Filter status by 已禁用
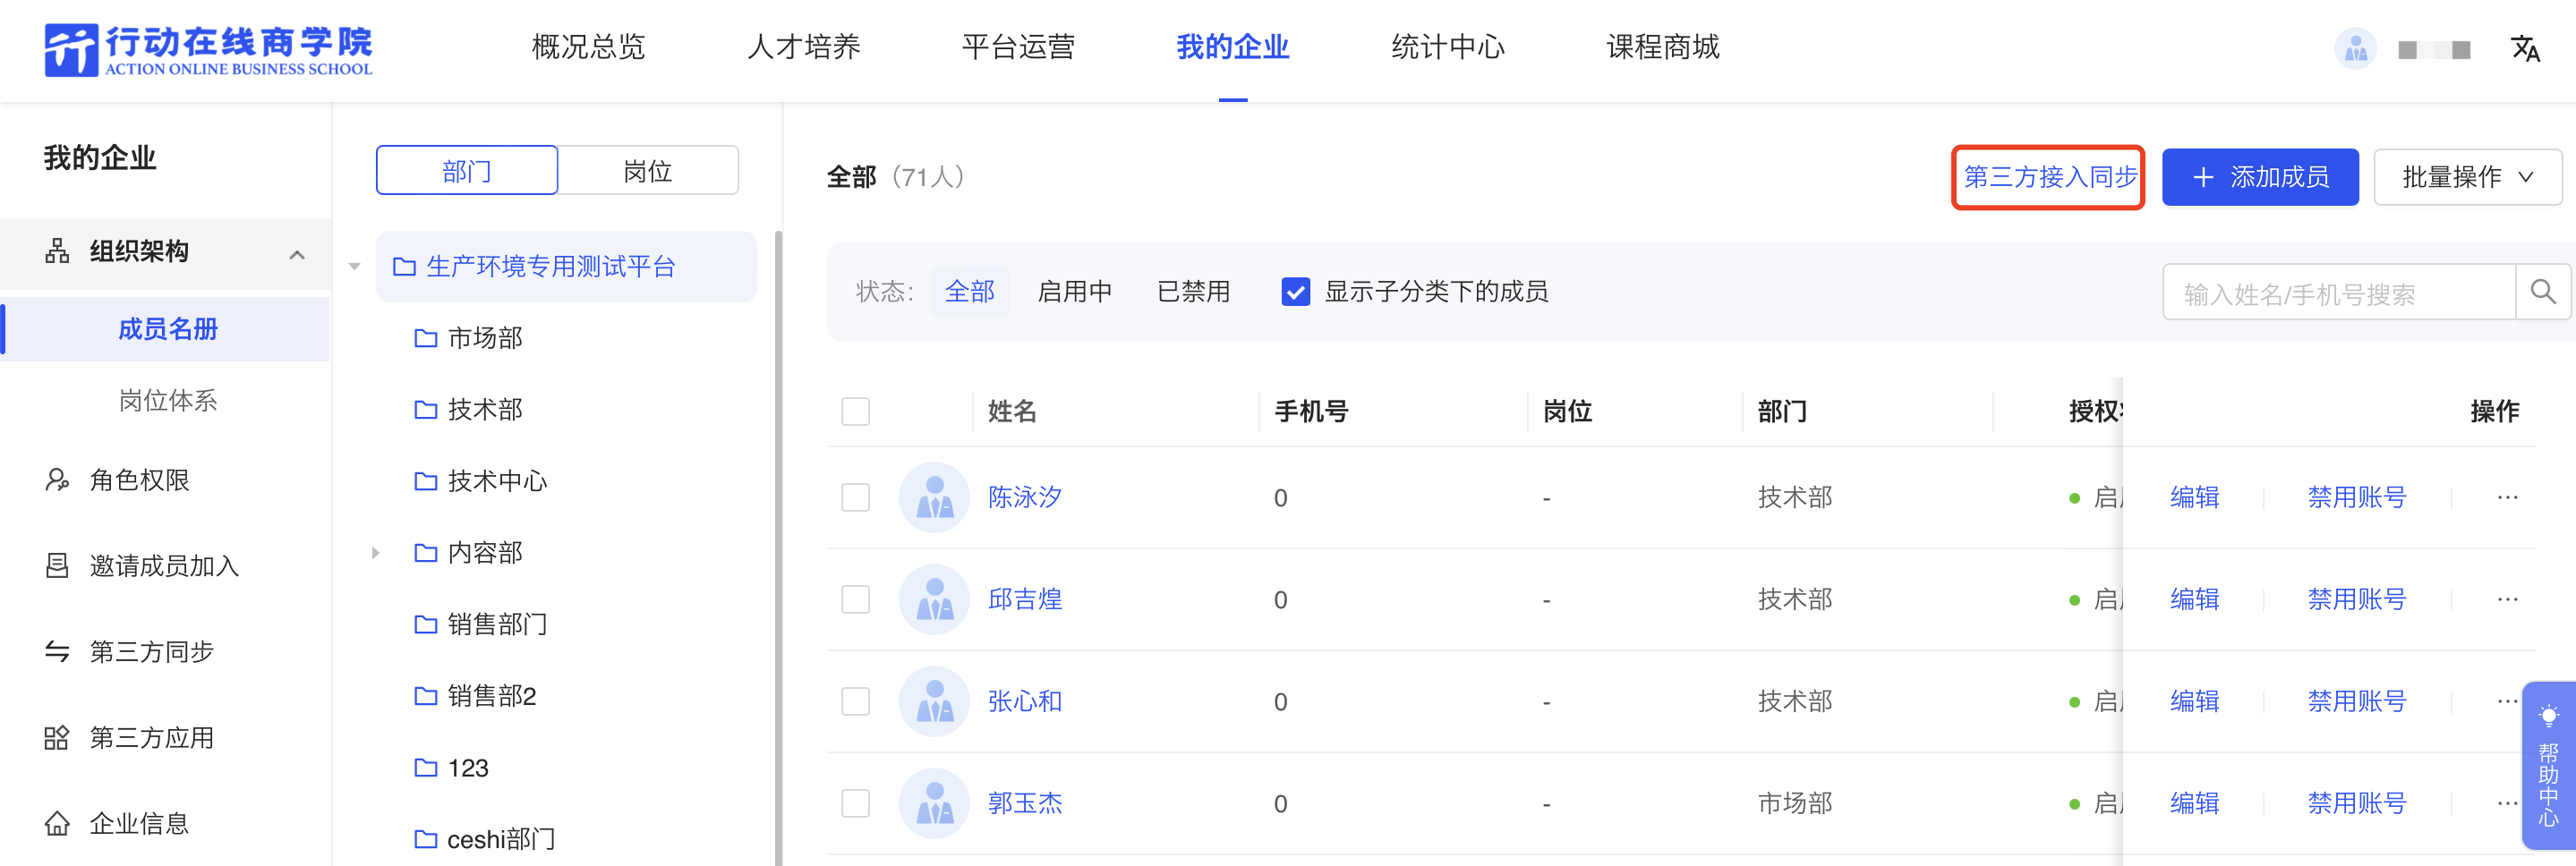This screenshot has height=866, width=2576. pos(1193,292)
